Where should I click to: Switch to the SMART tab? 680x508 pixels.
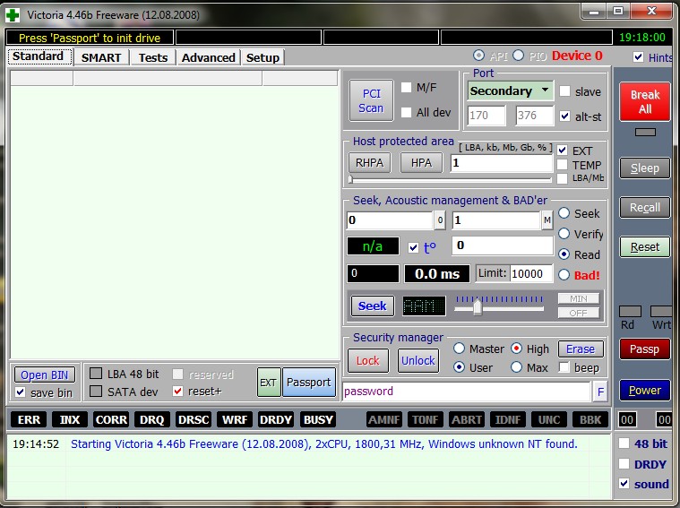[x=101, y=57]
